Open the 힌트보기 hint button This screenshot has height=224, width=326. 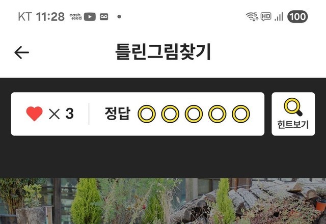[x=293, y=114]
